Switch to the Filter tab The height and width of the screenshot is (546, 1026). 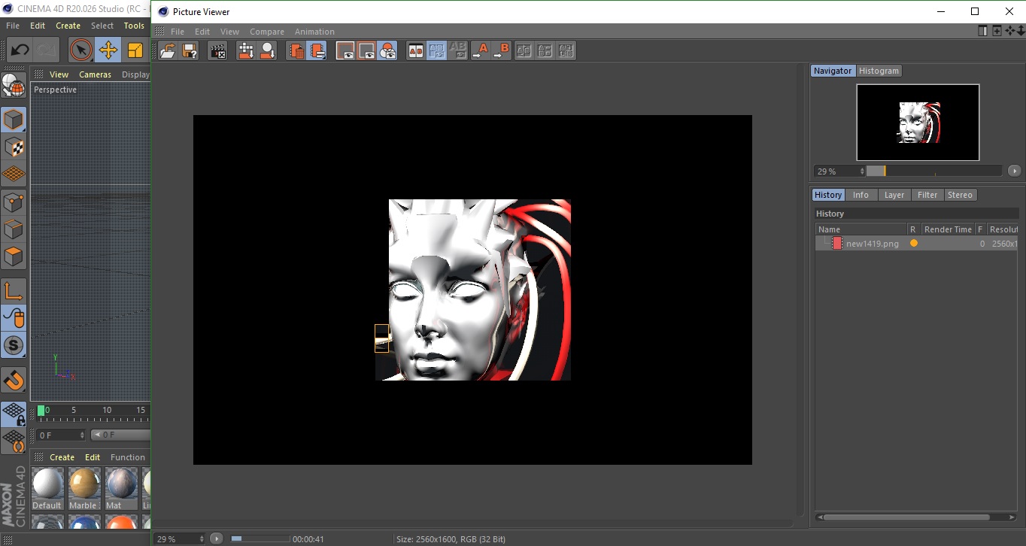[x=927, y=195]
